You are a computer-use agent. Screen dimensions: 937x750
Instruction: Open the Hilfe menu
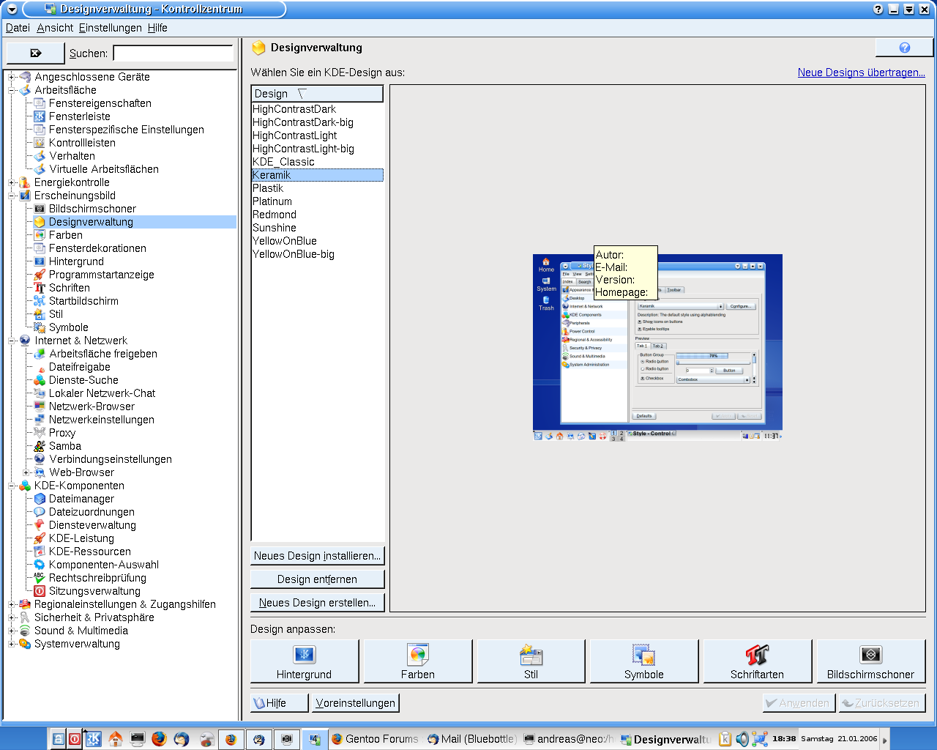tap(157, 28)
